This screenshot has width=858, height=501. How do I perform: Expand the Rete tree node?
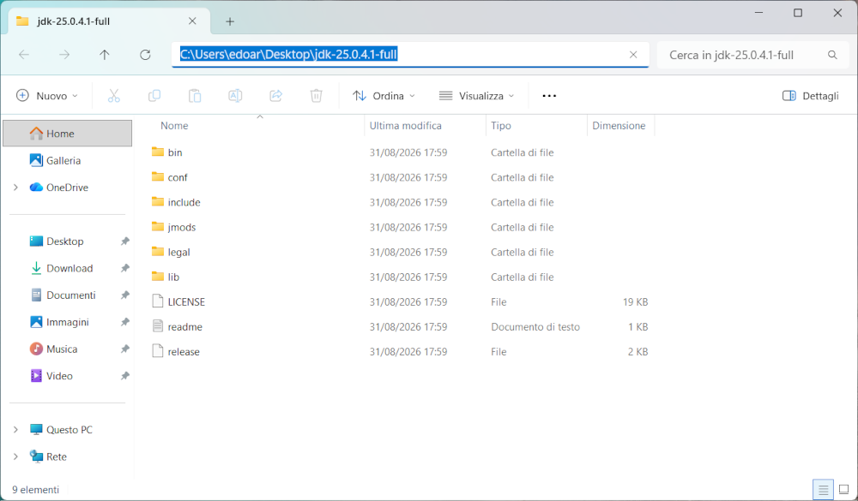coord(15,456)
